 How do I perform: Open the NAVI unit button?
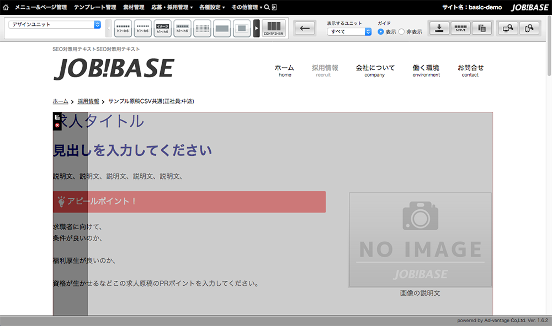[460, 28]
